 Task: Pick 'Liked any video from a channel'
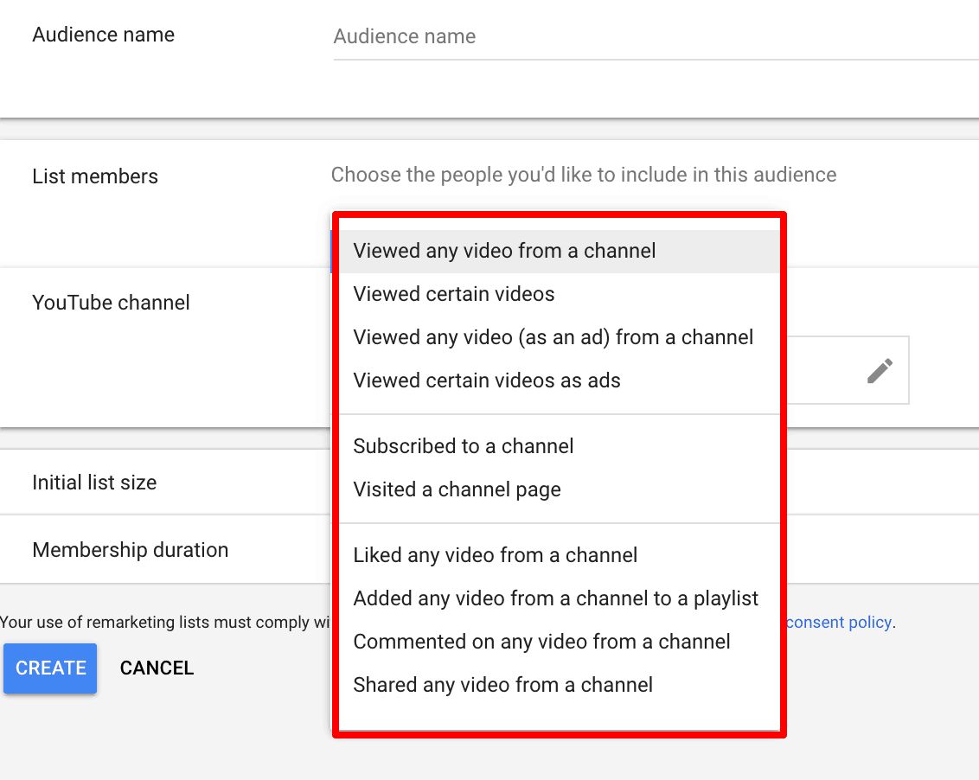(x=560, y=554)
